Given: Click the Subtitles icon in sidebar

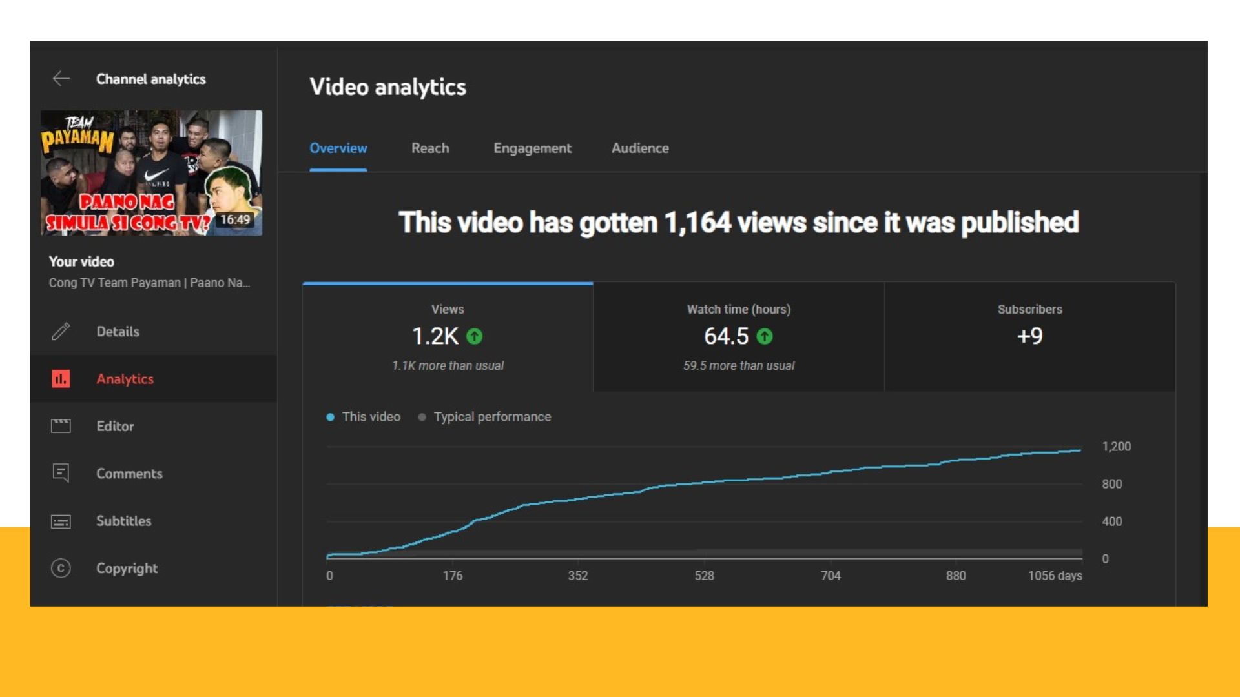Looking at the screenshot, I should (x=61, y=521).
